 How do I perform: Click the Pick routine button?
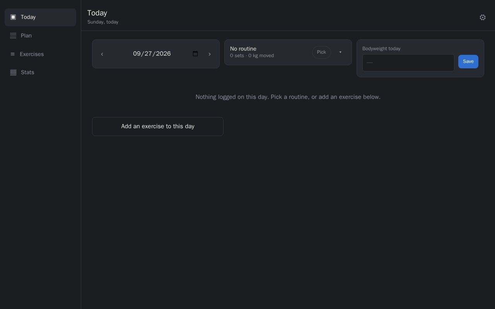pyautogui.click(x=321, y=52)
